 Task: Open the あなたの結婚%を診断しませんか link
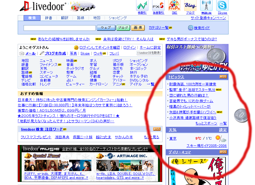pos(64,39)
